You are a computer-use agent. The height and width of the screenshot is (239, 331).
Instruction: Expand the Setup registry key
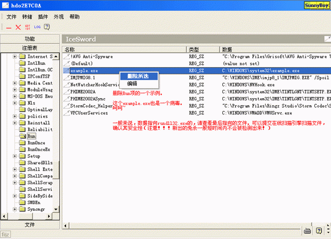coord(14,156)
